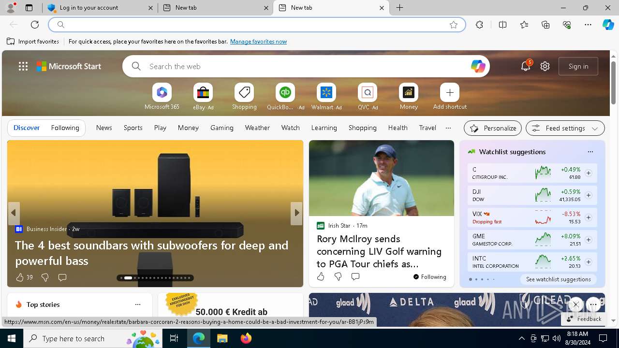
Task: Open notifications bell
Action: [x=526, y=66]
